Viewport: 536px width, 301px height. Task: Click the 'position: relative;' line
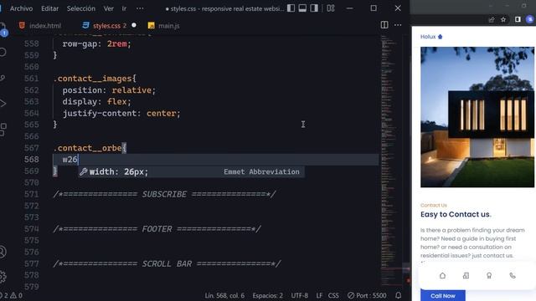point(109,90)
